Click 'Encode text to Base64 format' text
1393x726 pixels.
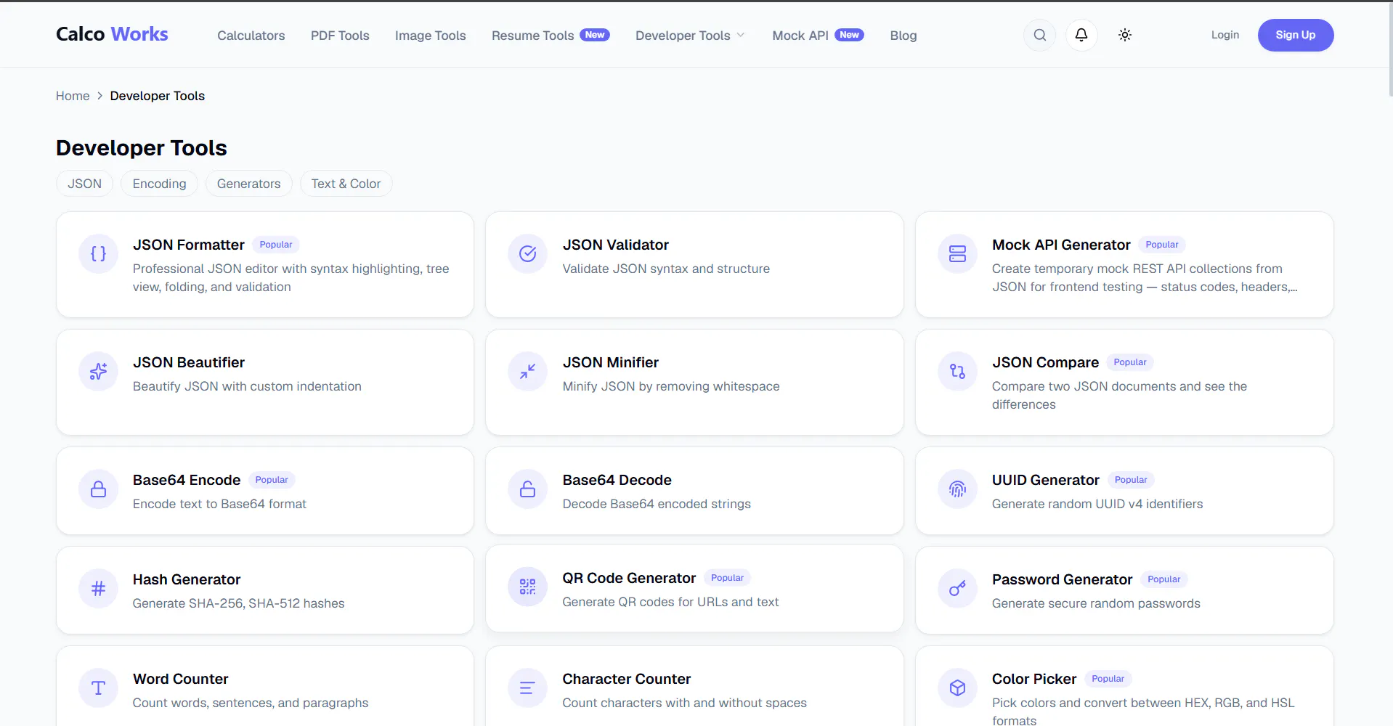[219, 504]
